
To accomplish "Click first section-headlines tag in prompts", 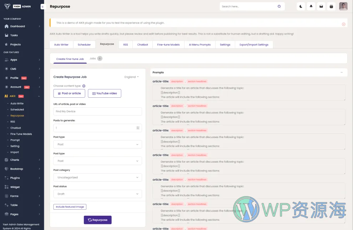I will click(x=197, y=81).
